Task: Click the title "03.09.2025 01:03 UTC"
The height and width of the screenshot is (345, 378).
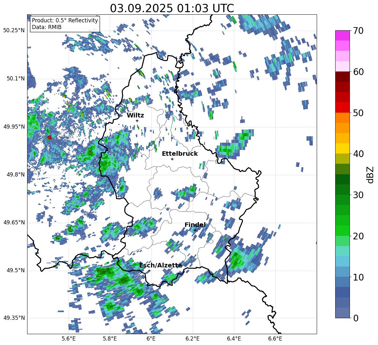Action: (172, 8)
